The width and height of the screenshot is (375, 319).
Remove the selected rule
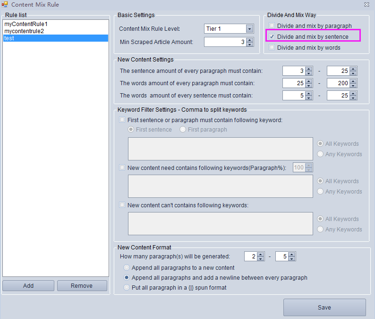click(x=82, y=286)
